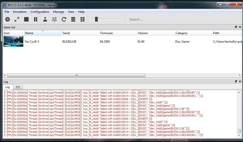Sort the game list by Category column

(x=193, y=33)
